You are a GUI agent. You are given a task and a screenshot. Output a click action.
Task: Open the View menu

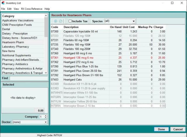16,9
